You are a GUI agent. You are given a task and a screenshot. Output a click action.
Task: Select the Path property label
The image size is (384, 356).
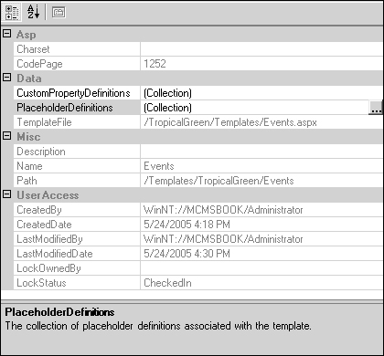pyautogui.click(x=27, y=181)
